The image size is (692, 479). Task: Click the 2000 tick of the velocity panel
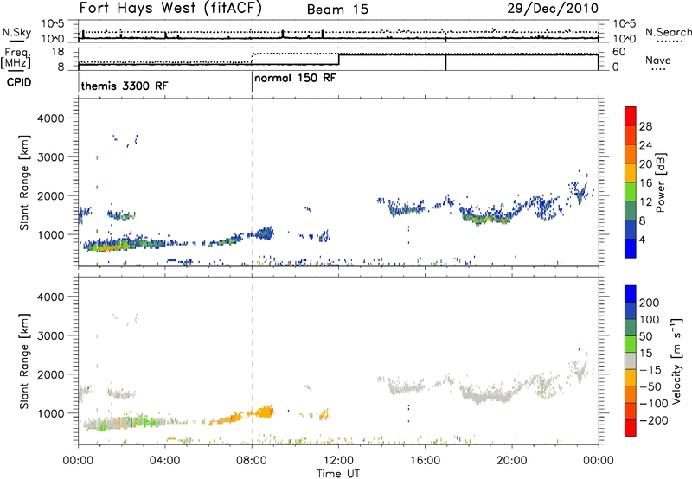(x=50, y=374)
